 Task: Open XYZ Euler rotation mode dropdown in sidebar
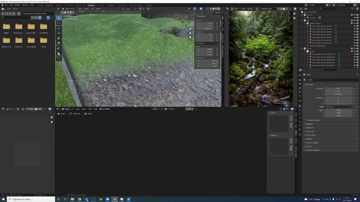coord(207,43)
